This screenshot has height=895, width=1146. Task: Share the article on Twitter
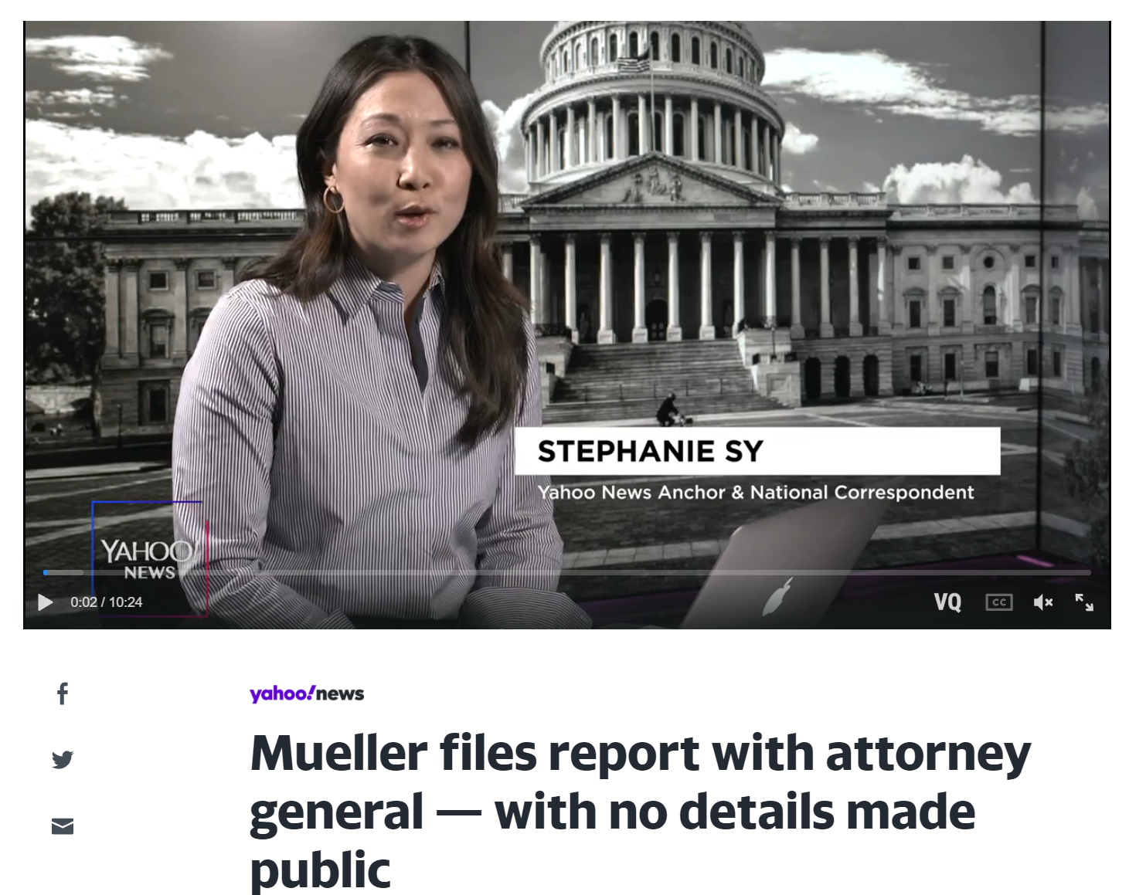click(x=63, y=760)
